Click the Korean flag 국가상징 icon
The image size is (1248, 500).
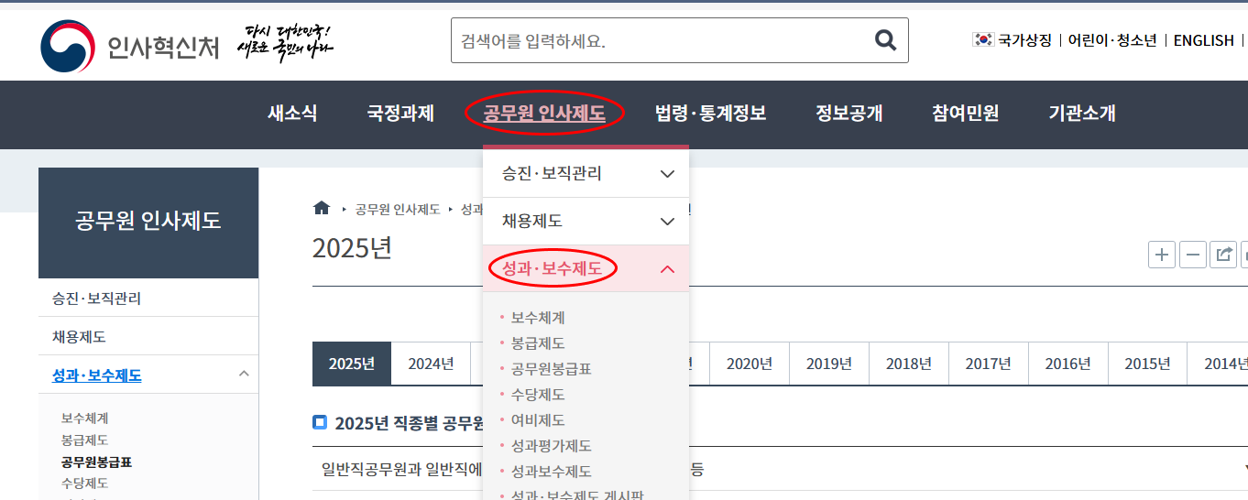pos(983,39)
